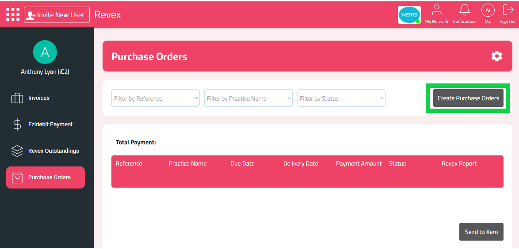The height and width of the screenshot is (249, 519).
Task: Open the Xero connection icon
Action: click(409, 15)
